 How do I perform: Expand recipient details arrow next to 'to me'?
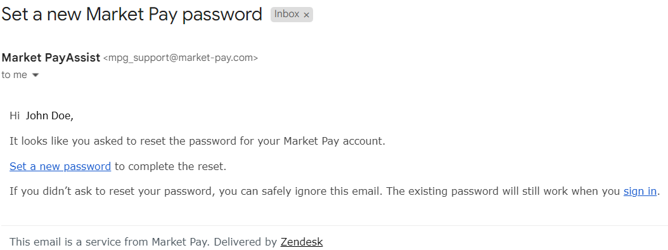click(x=35, y=75)
